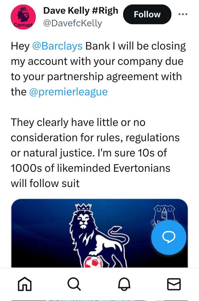Go to the Home tab
Viewport: 199px width, 301px height.
(x=25, y=284)
